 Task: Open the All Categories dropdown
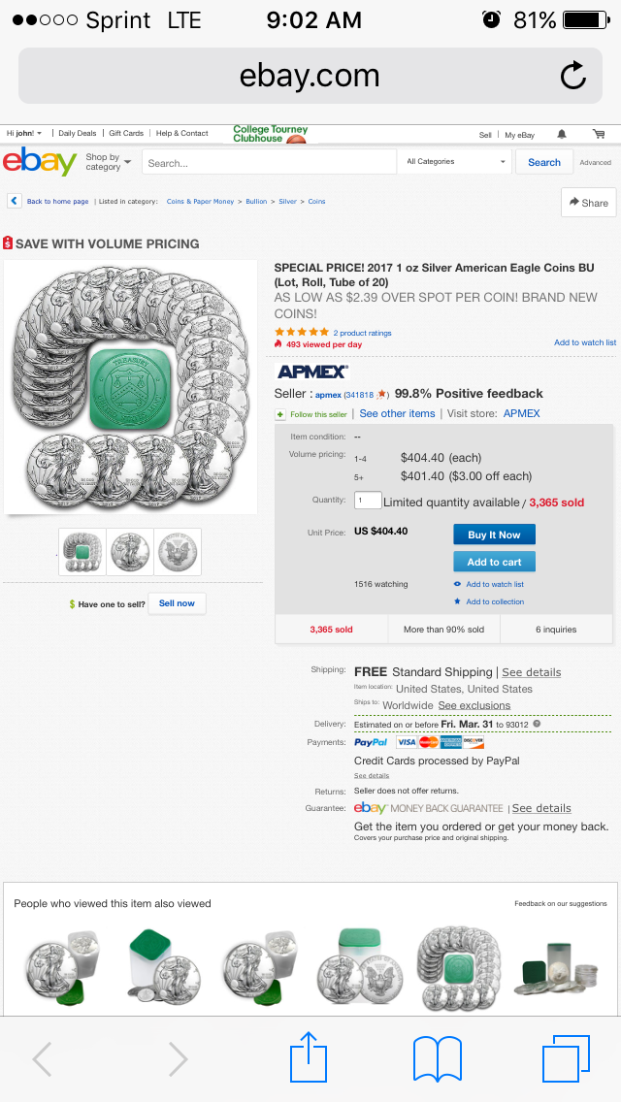tap(456, 162)
